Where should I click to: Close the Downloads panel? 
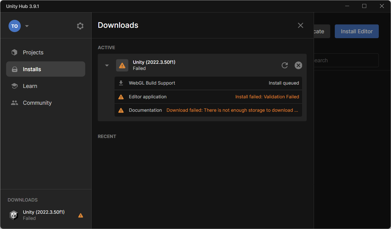(301, 25)
